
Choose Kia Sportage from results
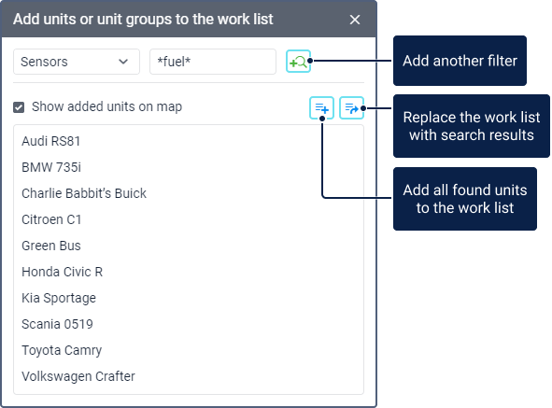pos(59,298)
